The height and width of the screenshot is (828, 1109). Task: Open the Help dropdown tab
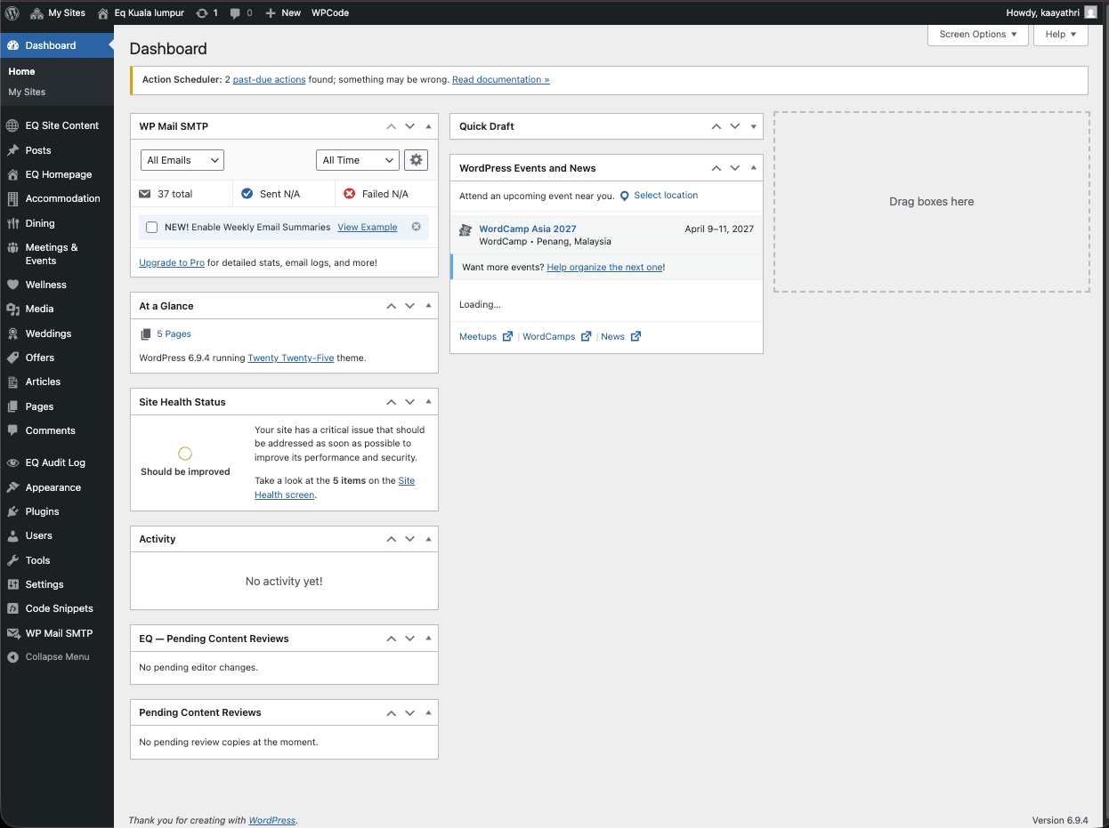(1061, 35)
